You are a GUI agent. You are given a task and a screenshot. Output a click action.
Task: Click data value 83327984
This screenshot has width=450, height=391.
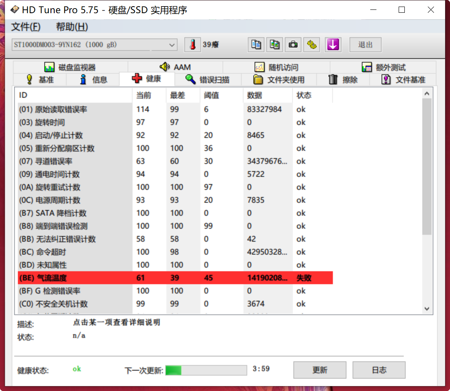pos(264,109)
